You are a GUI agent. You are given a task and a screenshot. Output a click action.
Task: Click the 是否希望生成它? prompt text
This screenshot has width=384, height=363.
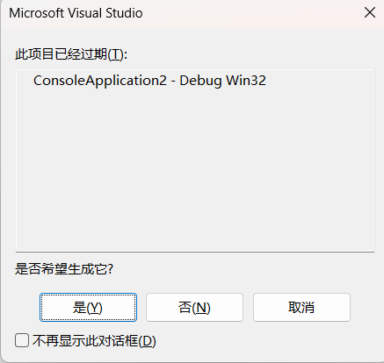[64, 269]
